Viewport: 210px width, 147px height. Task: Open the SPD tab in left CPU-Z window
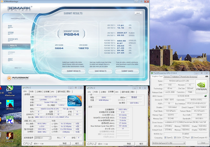tap(52, 92)
